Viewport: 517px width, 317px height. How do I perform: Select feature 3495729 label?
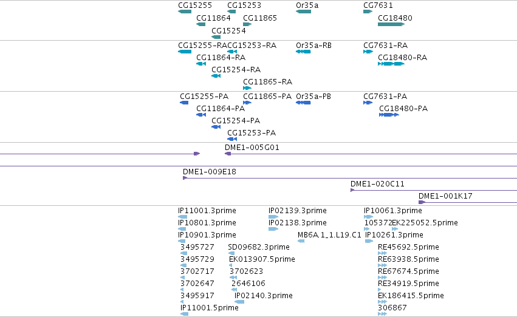(x=197, y=259)
